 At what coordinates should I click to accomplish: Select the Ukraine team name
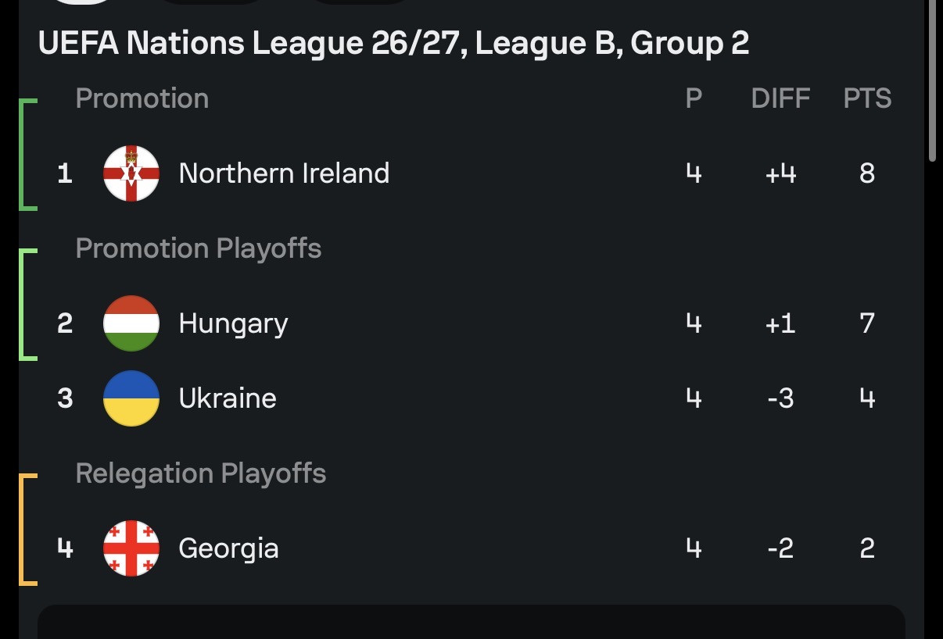(228, 398)
